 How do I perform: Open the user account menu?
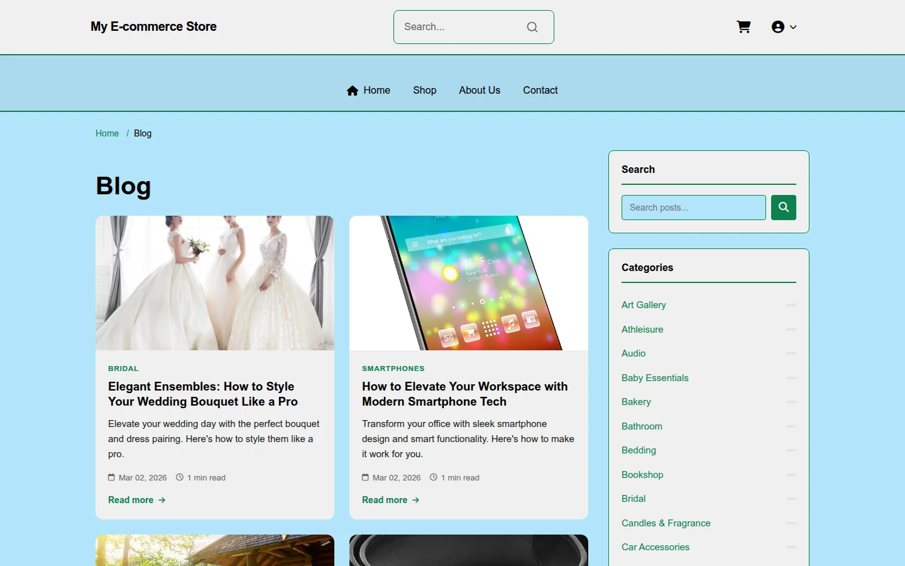(784, 27)
